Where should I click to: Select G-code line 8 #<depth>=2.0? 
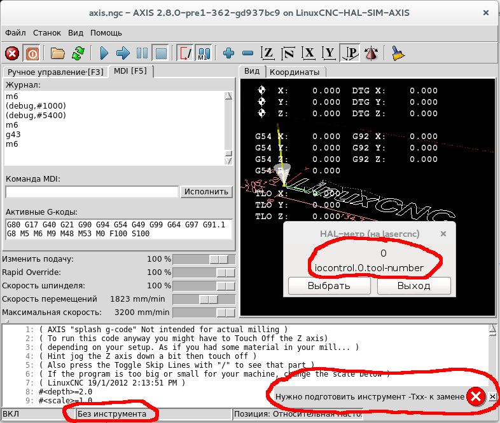click(x=66, y=391)
